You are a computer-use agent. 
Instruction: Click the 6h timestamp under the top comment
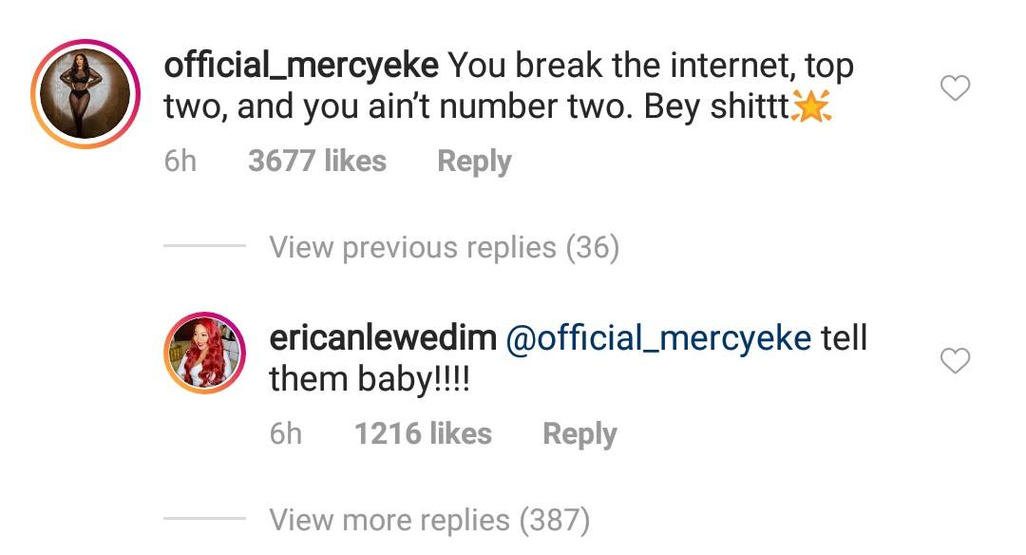(x=180, y=161)
